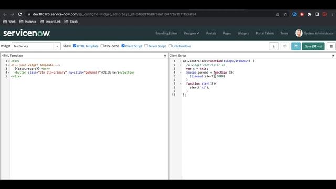The image size is (336, 189).
Task: Close the Client Script panel
Action: point(333,56)
